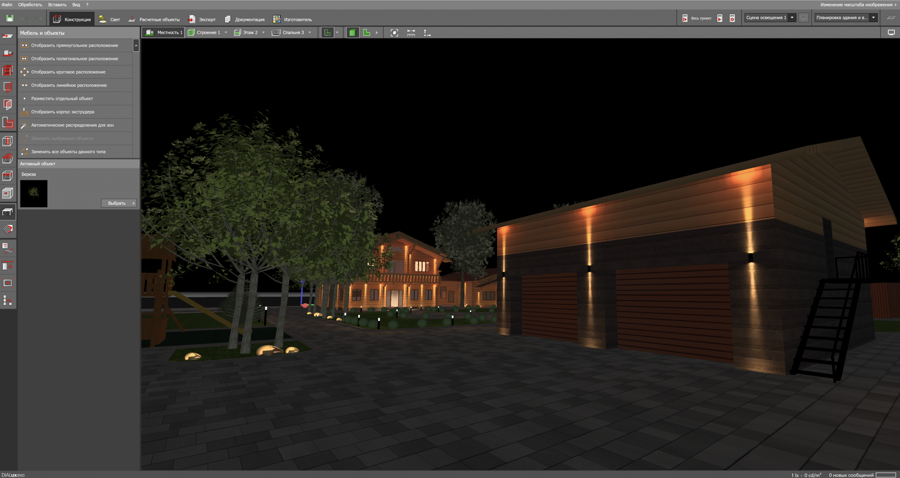Viewport: 900px width, 478px height.
Task: Click the zoom-to-fit view icon
Action: point(394,33)
